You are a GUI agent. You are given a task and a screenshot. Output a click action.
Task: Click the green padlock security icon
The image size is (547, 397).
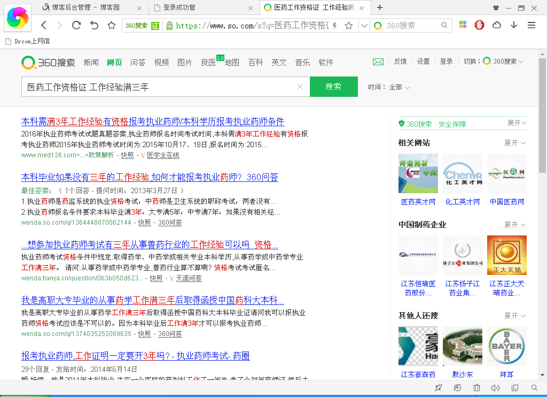[x=169, y=26]
